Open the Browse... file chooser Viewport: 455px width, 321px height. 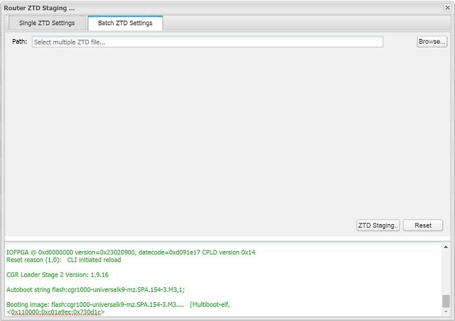coord(431,42)
